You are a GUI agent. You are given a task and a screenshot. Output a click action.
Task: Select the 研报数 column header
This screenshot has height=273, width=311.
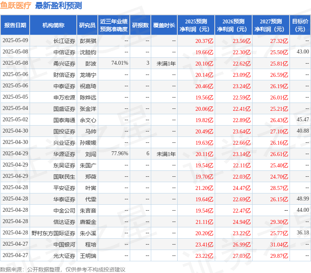coord(140,25)
